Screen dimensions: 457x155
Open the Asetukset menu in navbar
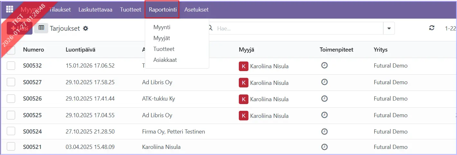pos(196,10)
